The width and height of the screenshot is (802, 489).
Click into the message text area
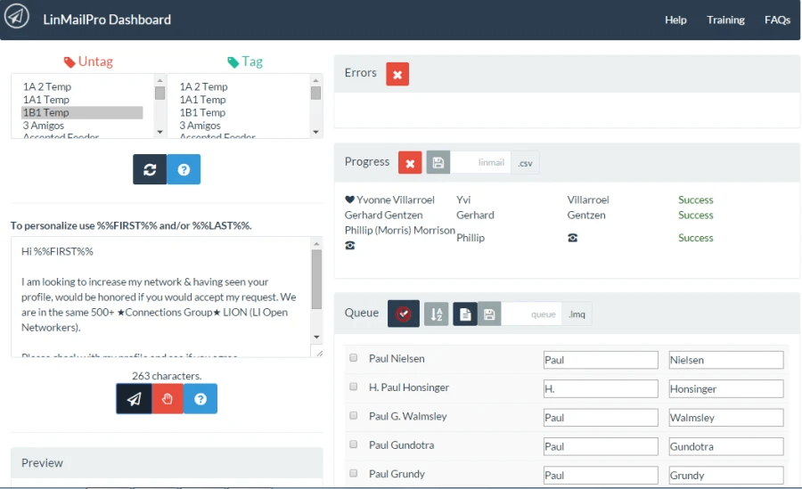(160, 297)
